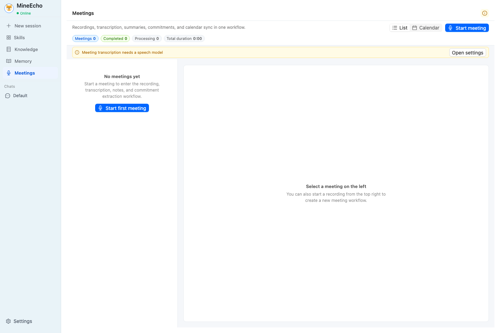Click the MineEcho app title

pyautogui.click(x=30, y=6)
